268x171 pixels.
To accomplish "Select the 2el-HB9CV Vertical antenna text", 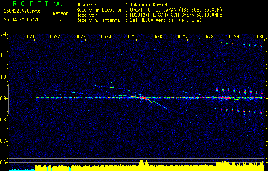I will [166, 20].
